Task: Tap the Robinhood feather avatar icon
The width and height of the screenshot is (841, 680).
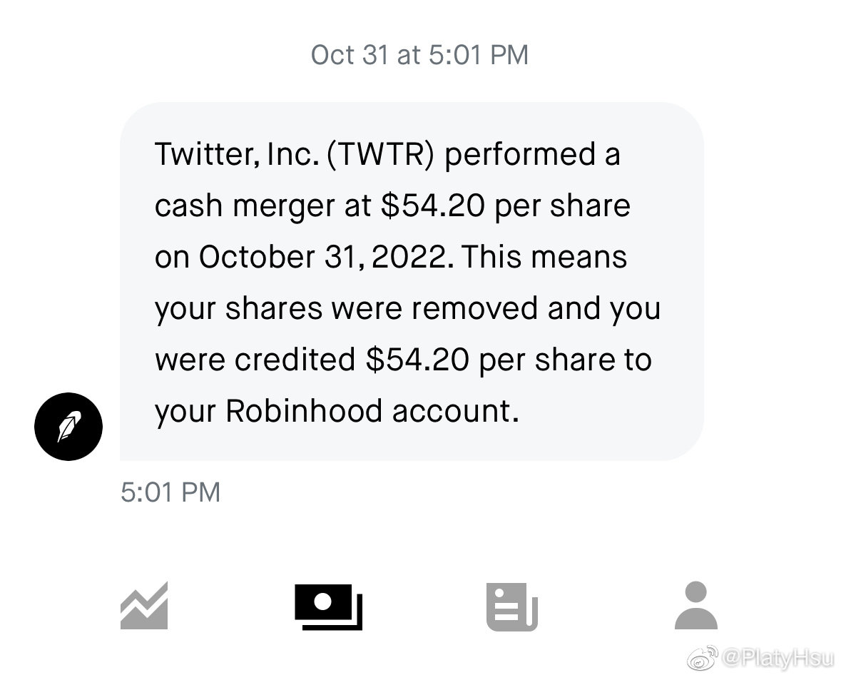Action: [68, 427]
